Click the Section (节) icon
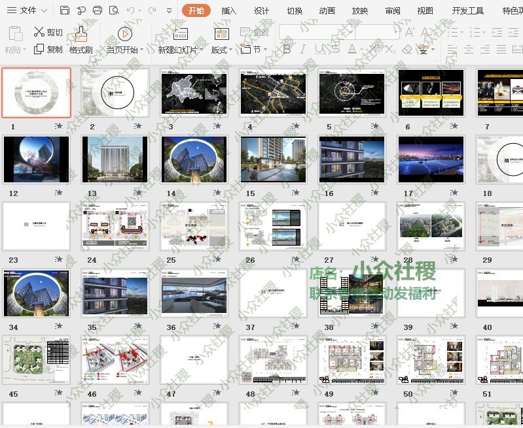523x428 pixels. (x=245, y=49)
